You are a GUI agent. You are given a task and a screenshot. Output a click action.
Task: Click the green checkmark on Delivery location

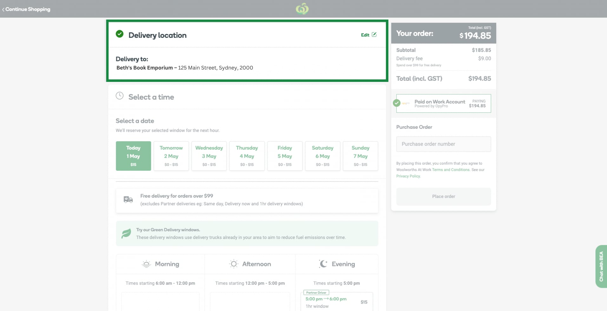click(120, 34)
